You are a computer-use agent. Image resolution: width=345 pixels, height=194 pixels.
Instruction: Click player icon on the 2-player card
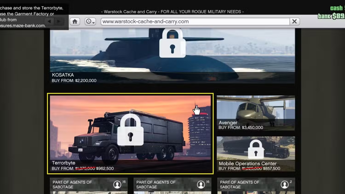pos(285,185)
